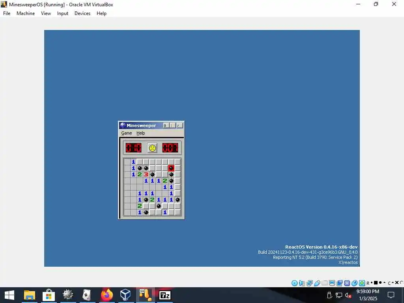
Task: Open File Explorer from the taskbar
Action: point(29,296)
